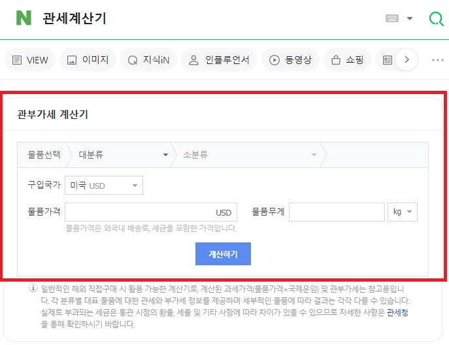Screen dimensions: 449x345
Task: Click the green search magnifier icon
Action: coord(437,19)
